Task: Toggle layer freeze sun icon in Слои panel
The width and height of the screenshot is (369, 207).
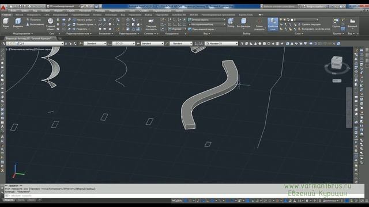Action: tap(284, 20)
